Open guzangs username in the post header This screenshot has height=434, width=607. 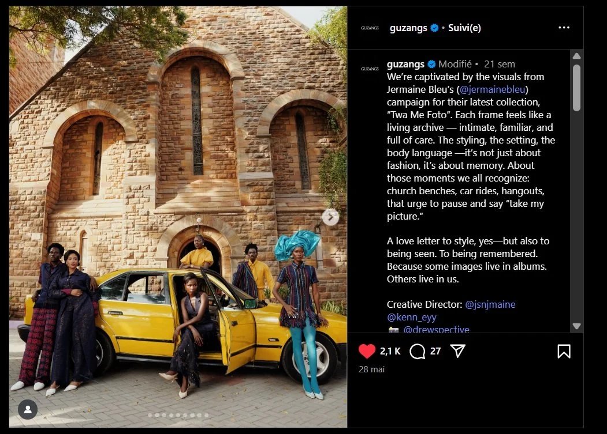coord(408,28)
